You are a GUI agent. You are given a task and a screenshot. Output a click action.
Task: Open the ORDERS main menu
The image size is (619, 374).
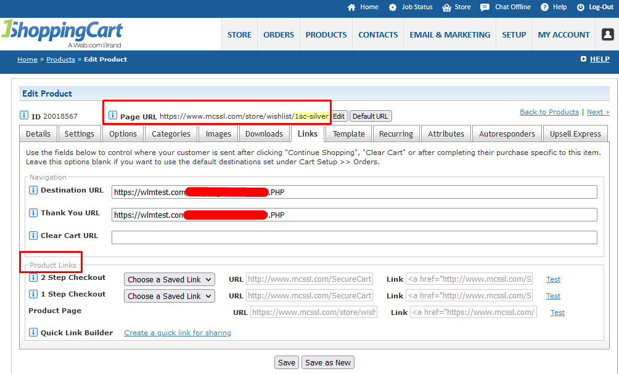point(279,34)
